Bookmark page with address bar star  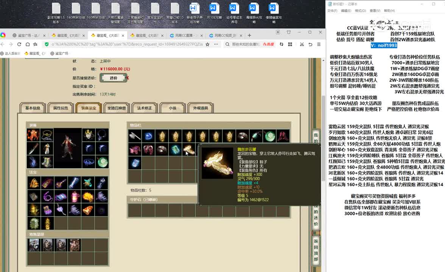207,44
